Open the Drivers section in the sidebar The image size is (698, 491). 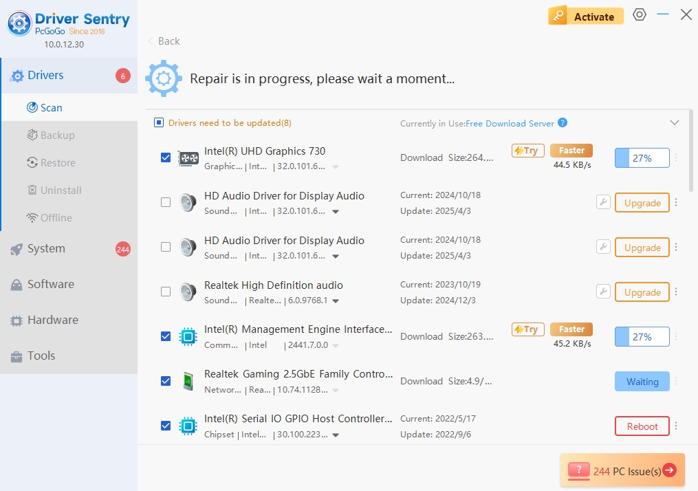pos(69,76)
